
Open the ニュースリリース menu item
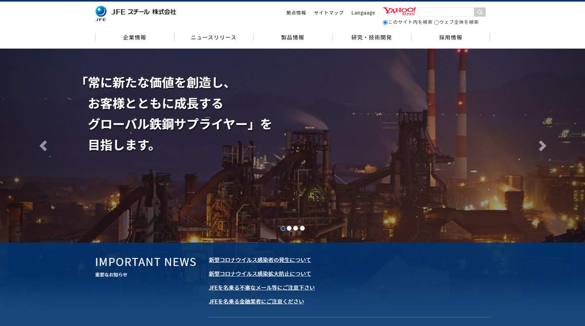click(x=214, y=37)
